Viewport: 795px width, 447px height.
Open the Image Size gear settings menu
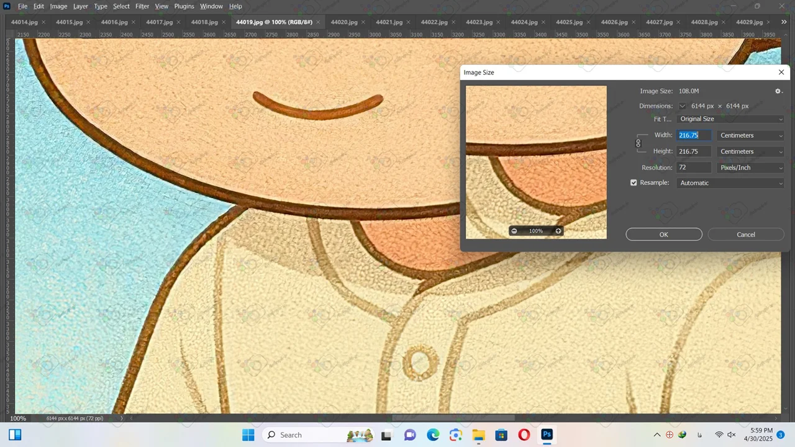tap(778, 91)
